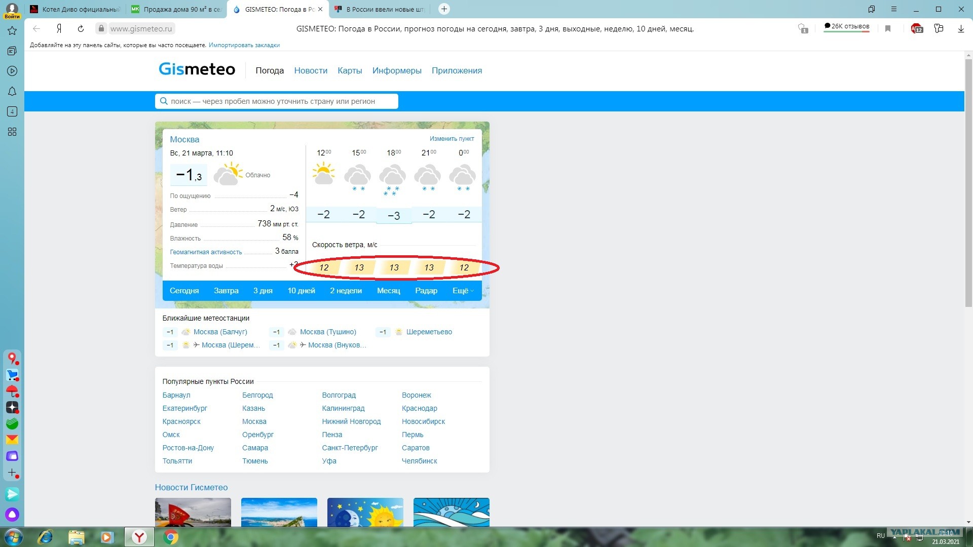Open Protect shield indicator in address bar
Screen dimensions: 973x547
click(x=803, y=29)
